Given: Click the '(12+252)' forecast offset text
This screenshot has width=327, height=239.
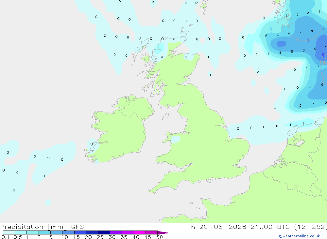Looking at the screenshot, I should (x=311, y=227).
